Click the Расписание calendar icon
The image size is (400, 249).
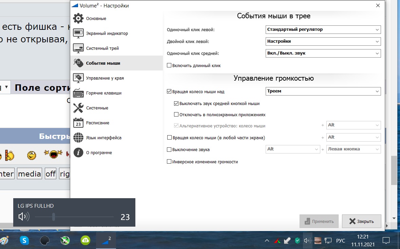click(78, 123)
